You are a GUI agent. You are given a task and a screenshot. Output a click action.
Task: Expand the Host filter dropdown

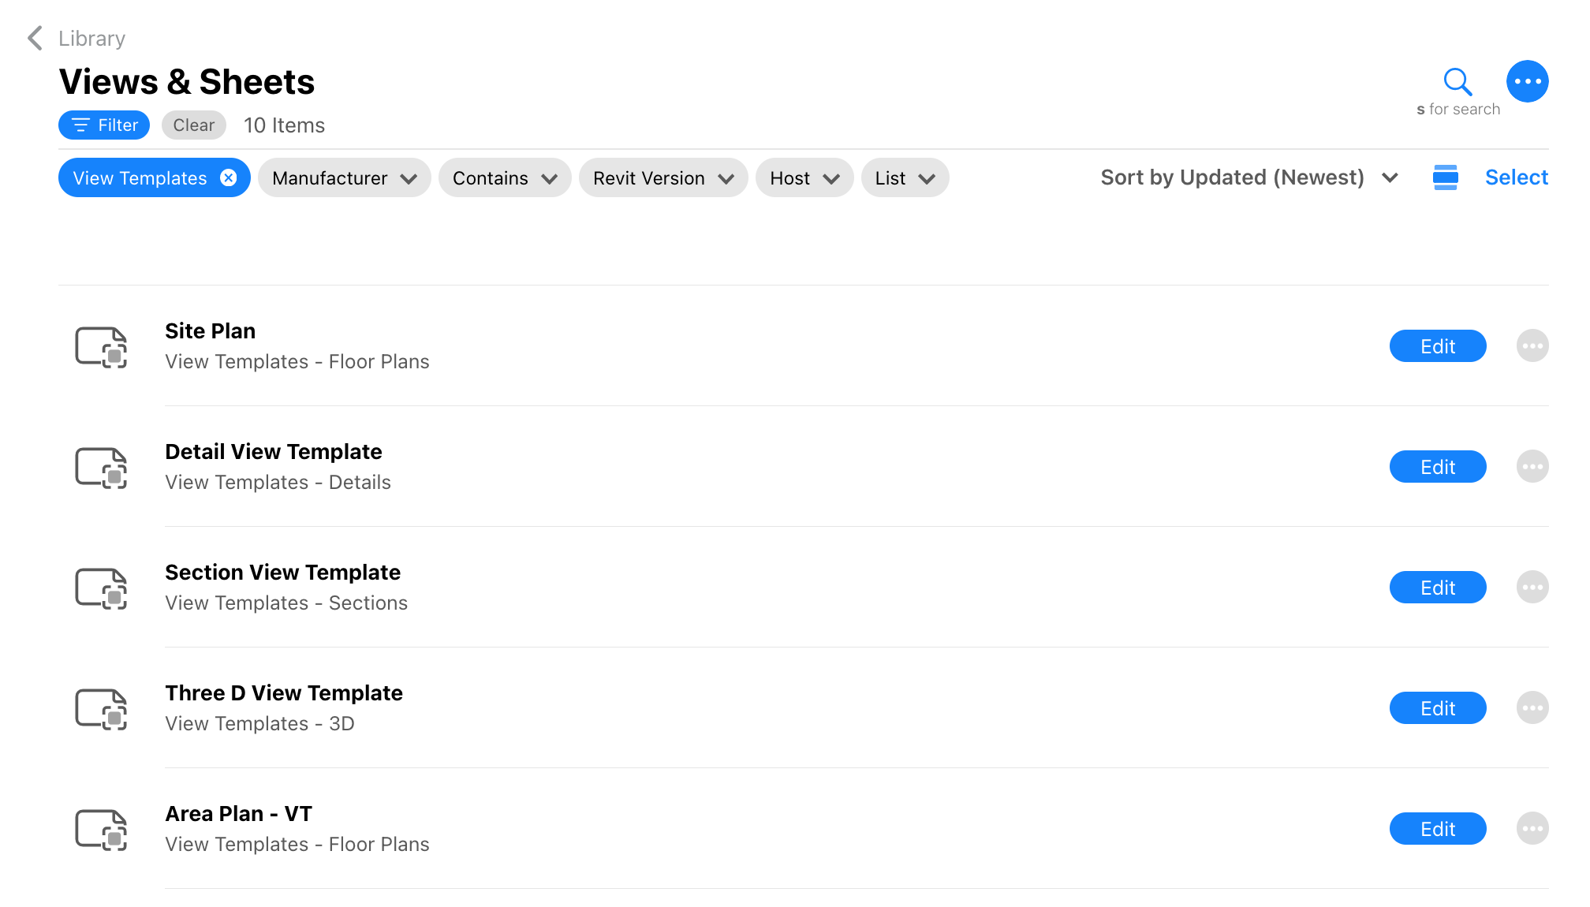803,178
